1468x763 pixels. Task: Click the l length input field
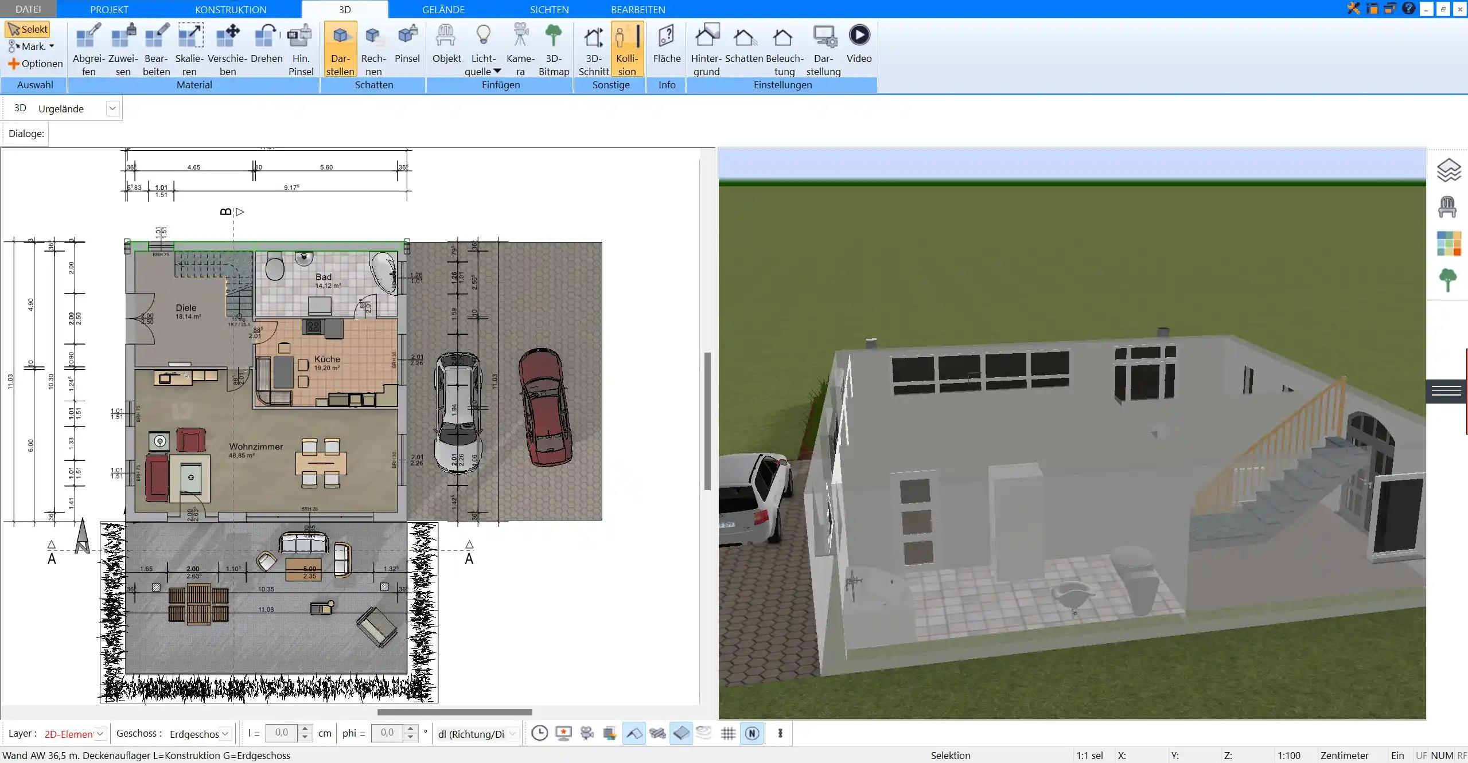point(282,733)
